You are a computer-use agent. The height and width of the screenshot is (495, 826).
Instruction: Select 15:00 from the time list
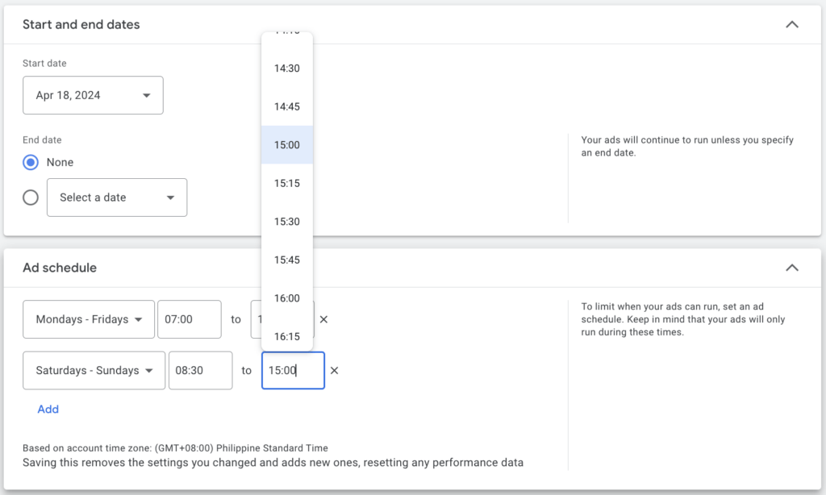point(287,144)
